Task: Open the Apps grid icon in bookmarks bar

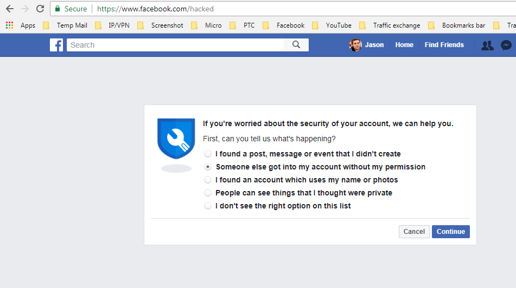Action: pos(10,25)
